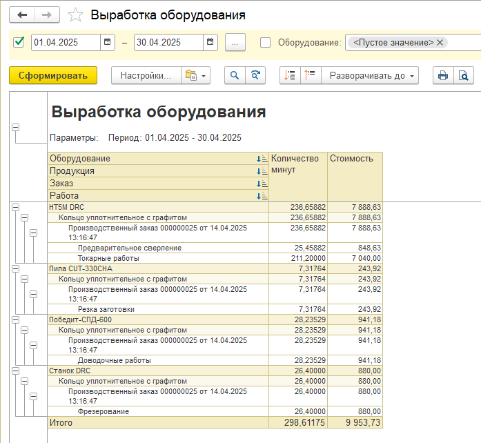This screenshot has width=481, height=443.
Task: Click the Параметры period line
Action: 146,138
